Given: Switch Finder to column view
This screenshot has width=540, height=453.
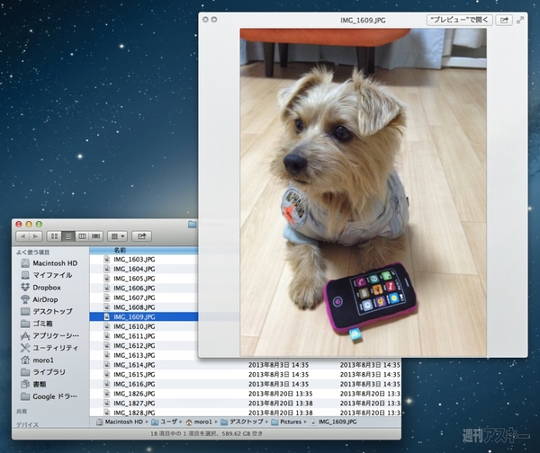Looking at the screenshot, I should pyautogui.click(x=82, y=235).
